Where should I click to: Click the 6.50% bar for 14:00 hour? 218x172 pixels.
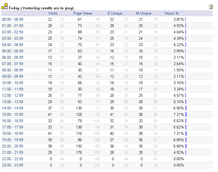coord(186,108)
